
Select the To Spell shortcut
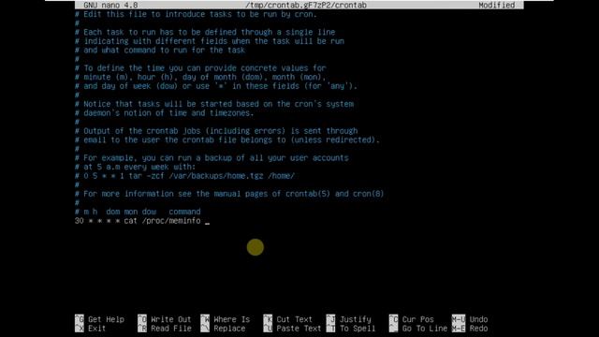358,329
